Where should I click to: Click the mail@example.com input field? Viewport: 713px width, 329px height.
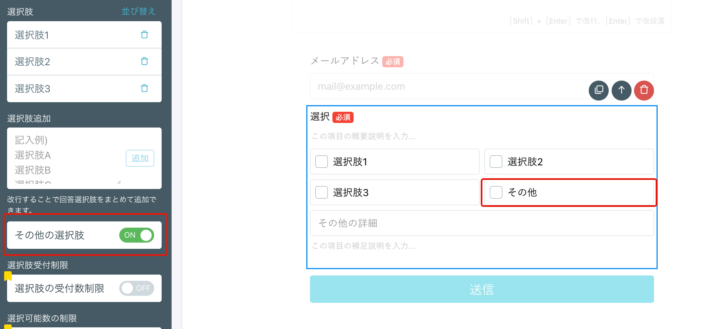tap(449, 86)
